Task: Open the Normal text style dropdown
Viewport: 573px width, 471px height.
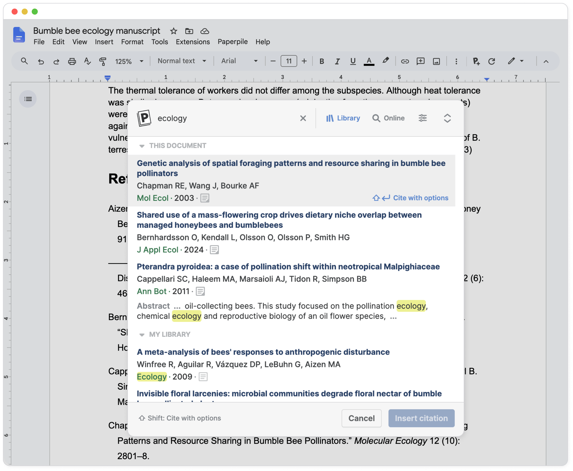Action: [182, 61]
